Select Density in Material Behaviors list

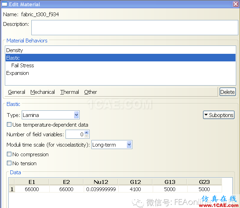tap(120, 50)
